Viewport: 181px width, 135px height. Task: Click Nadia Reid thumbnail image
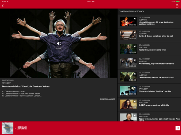point(128,49)
